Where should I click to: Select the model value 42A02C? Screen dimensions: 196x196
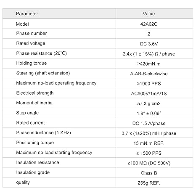[149, 24]
